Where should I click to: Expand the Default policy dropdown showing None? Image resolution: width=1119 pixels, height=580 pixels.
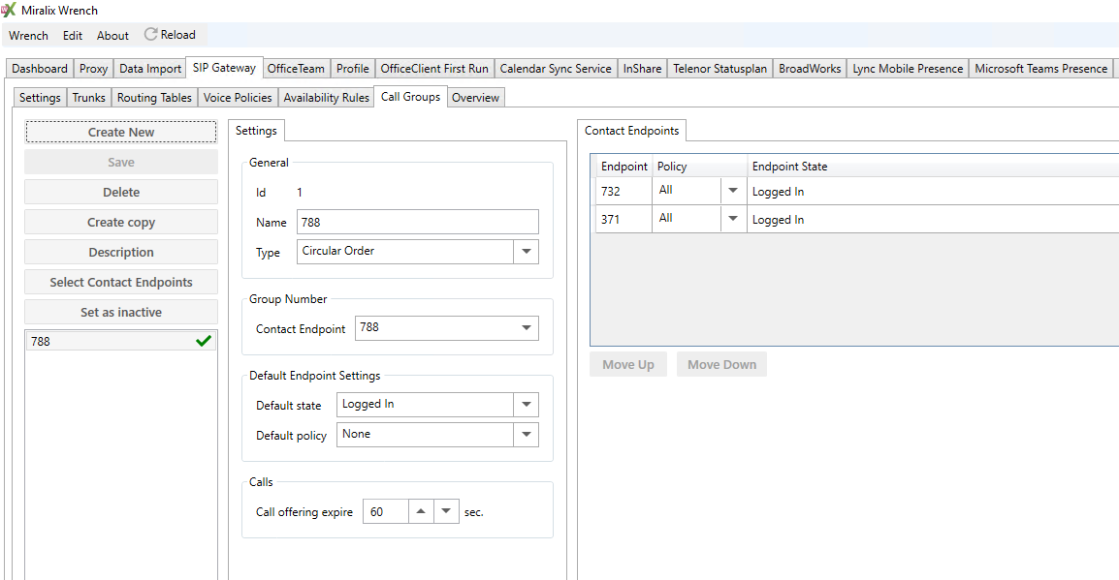pyautogui.click(x=526, y=435)
